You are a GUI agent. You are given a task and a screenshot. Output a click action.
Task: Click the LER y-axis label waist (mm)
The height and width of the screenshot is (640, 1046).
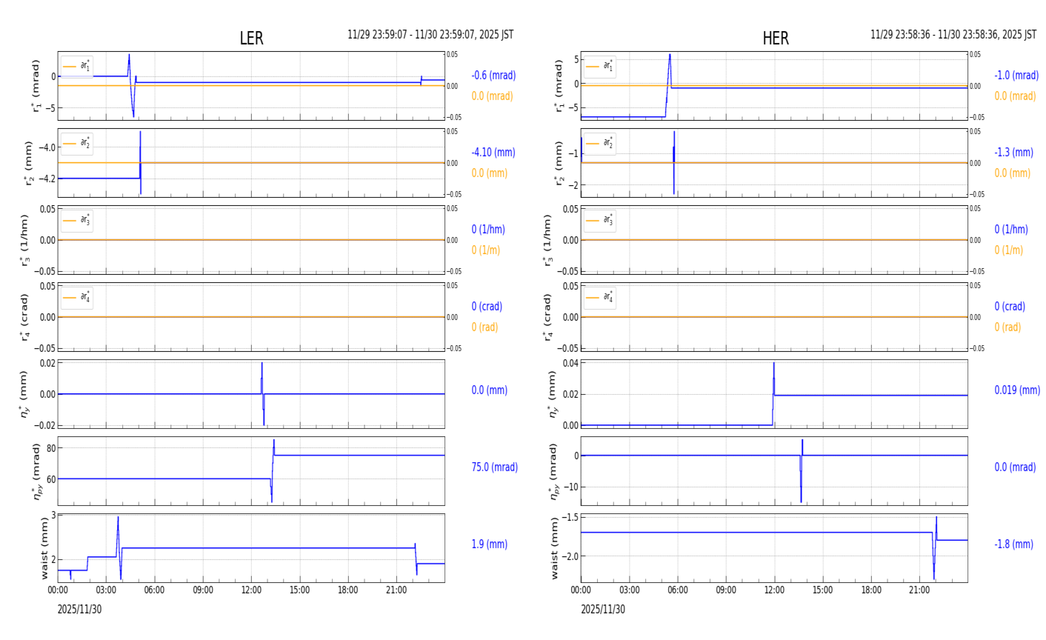click(44, 548)
